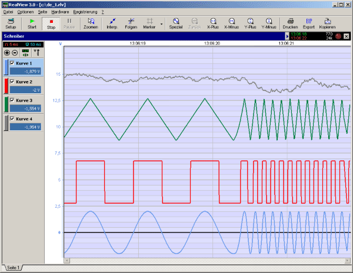Compress X axis with X-Minus
Viewport: 353px width, 273px height.
[231, 23]
